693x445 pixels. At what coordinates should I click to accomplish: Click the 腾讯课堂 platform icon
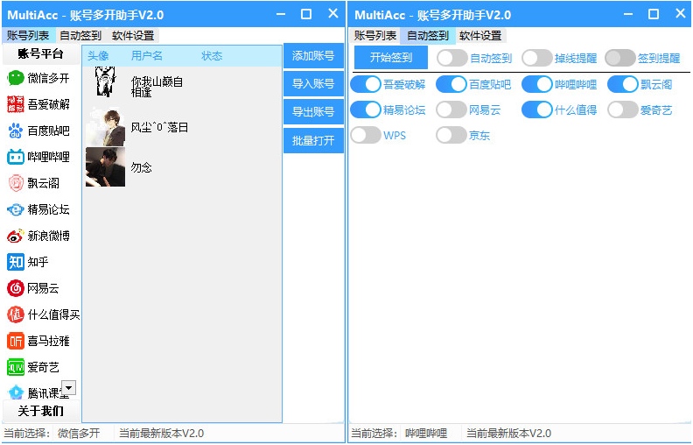pos(16,392)
